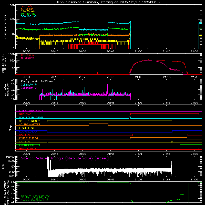Click the '20:45' tick of the particle rates panel
This screenshot has height=205, width=205.
(110, 77)
